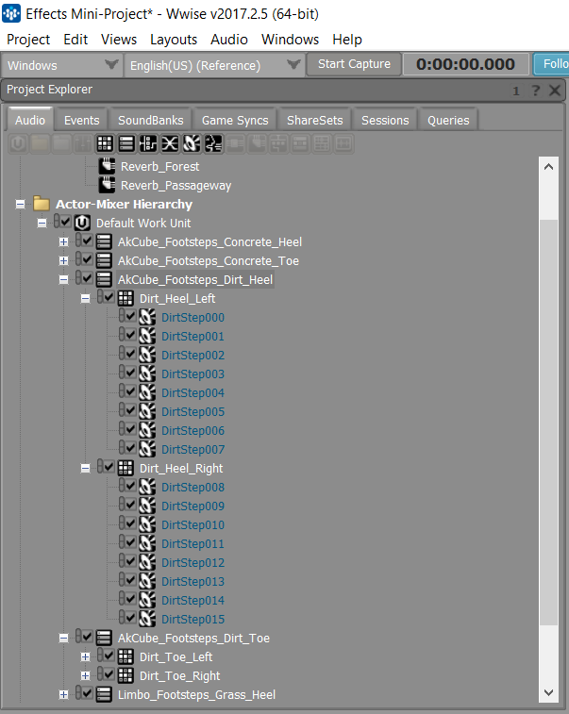
Task: Open the English(US) language dropdown
Action: point(214,65)
